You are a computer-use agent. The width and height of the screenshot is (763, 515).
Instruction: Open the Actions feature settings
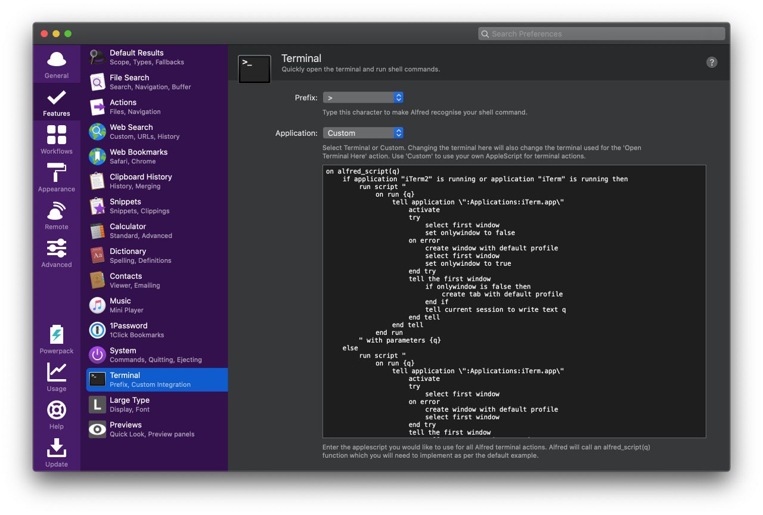[157, 107]
